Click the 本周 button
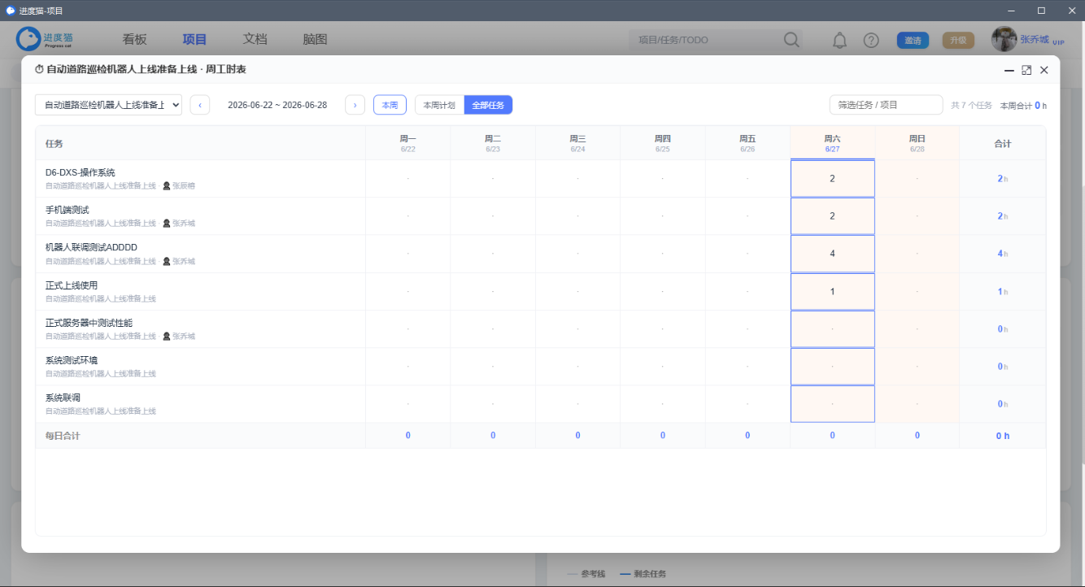 coord(390,105)
